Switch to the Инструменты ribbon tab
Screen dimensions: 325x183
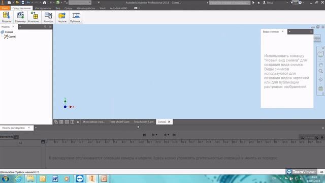point(43,8)
